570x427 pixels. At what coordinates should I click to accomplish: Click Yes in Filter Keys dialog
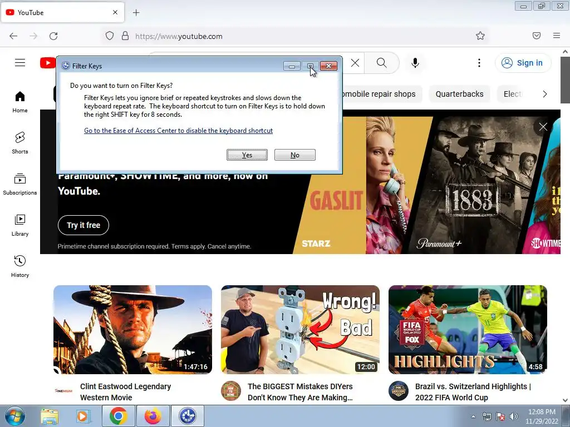pos(247,155)
